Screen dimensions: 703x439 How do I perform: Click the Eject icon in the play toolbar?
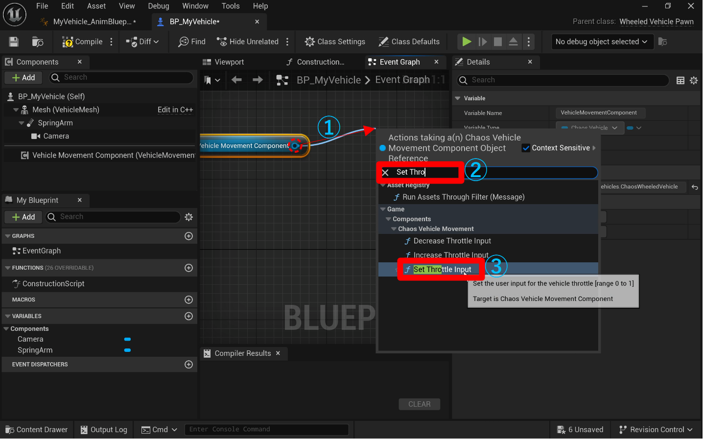click(x=513, y=42)
